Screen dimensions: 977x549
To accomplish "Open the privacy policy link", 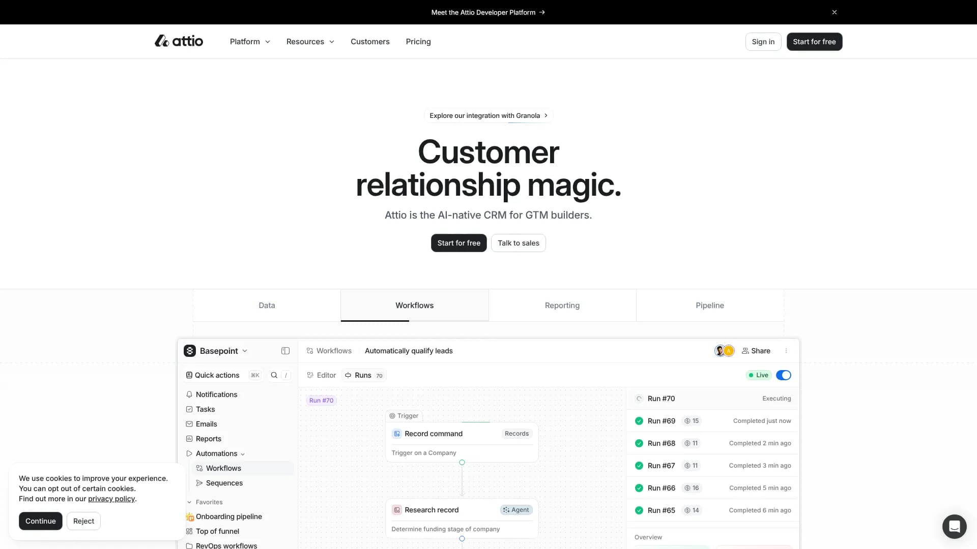I will [x=111, y=499].
